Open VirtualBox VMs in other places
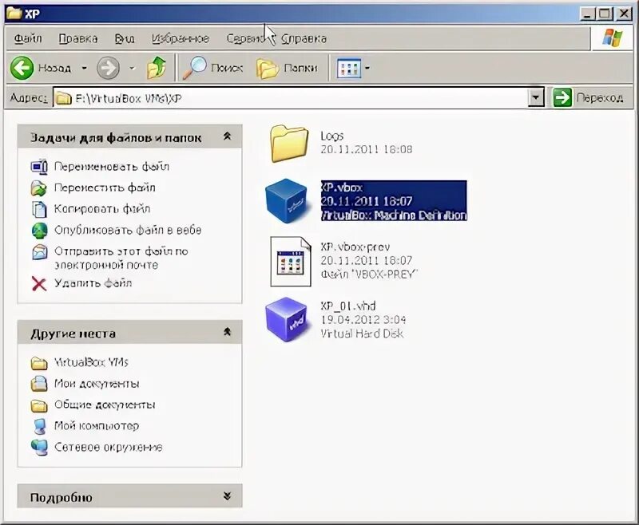 [91, 362]
